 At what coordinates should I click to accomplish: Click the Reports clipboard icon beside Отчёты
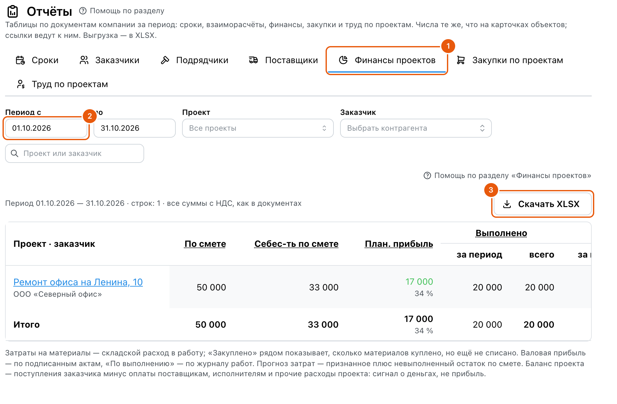click(13, 12)
